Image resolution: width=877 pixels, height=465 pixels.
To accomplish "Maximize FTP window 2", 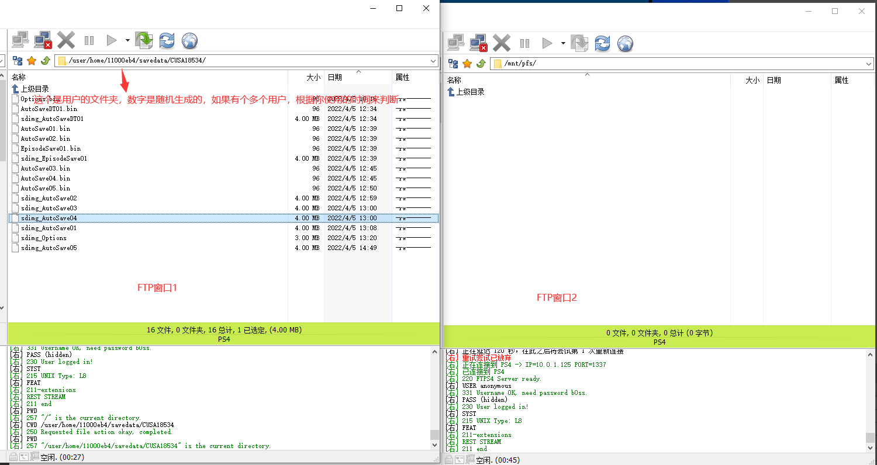I will [835, 11].
